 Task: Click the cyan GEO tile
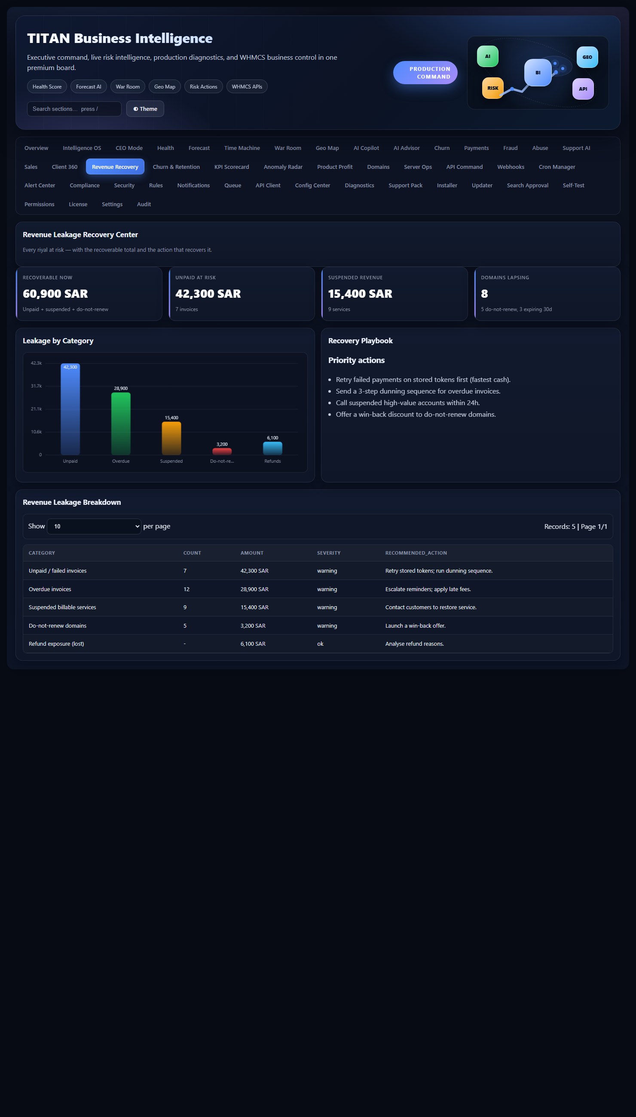[587, 57]
